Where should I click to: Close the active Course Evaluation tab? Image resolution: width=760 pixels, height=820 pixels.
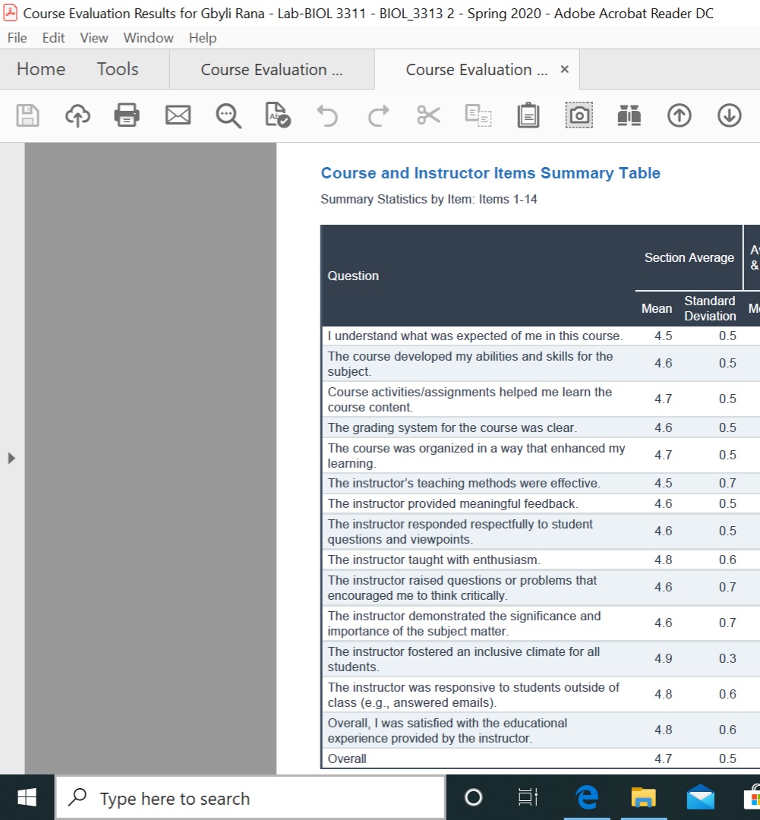click(x=564, y=69)
